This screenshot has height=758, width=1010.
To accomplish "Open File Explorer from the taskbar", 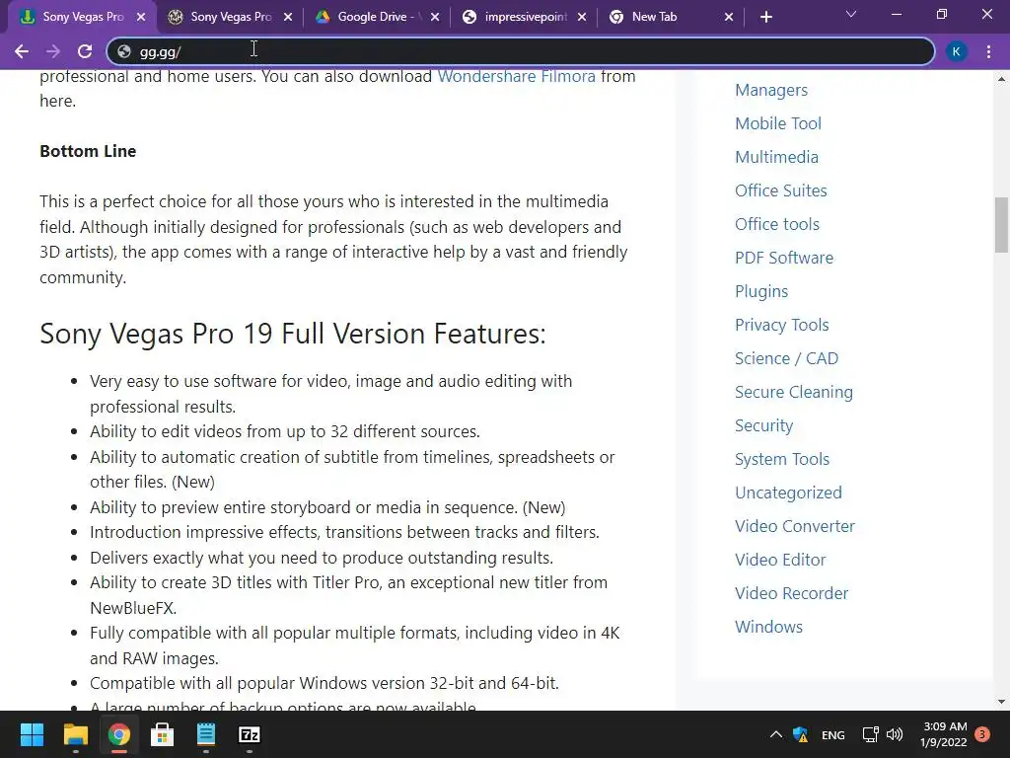I will (75, 734).
